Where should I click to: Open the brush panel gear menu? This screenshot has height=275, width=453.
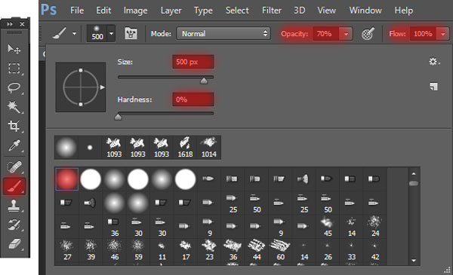tap(433, 61)
